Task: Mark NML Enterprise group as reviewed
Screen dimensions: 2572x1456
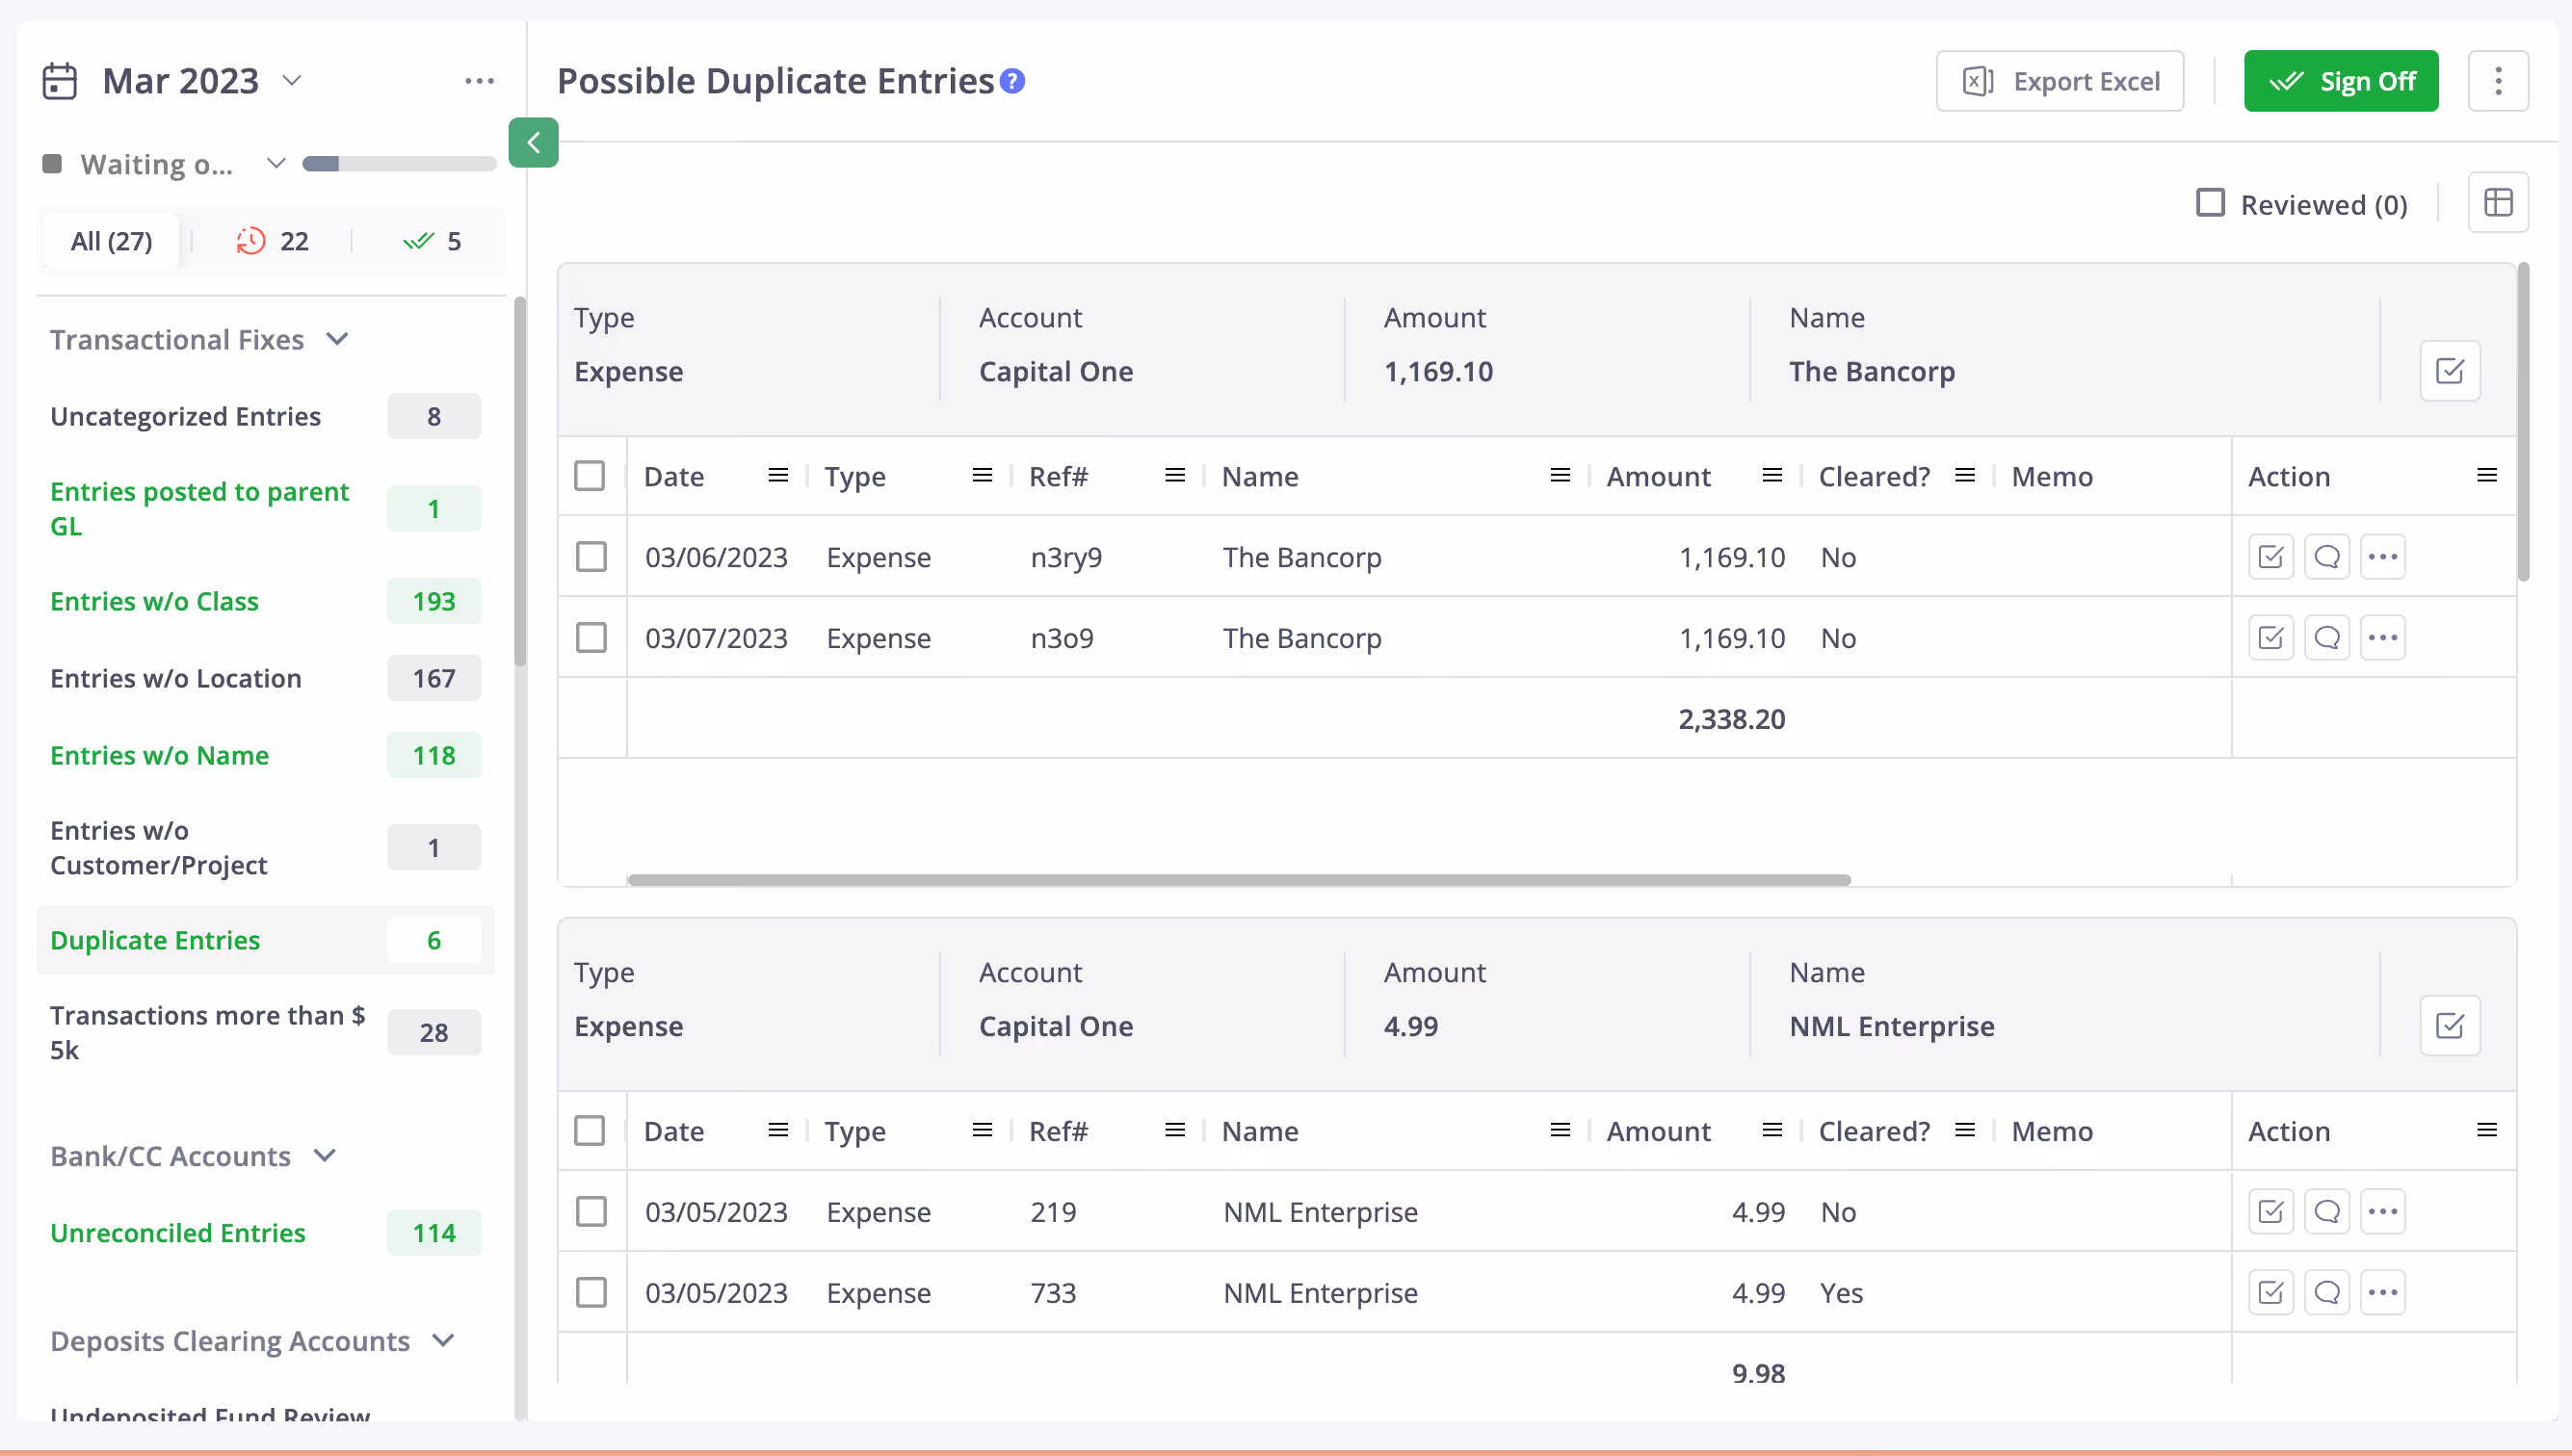Action: [2450, 1025]
